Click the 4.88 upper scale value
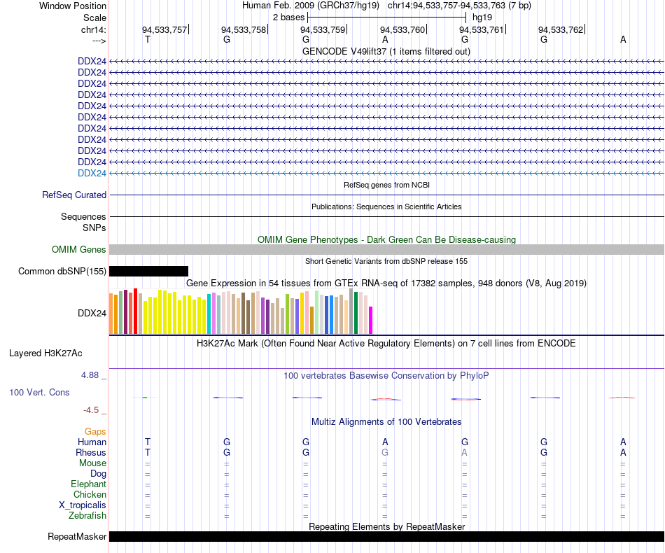 point(90,375)
